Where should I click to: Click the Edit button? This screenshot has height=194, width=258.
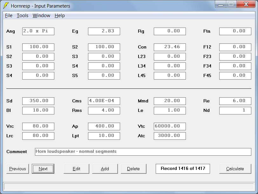coord(76,169)
